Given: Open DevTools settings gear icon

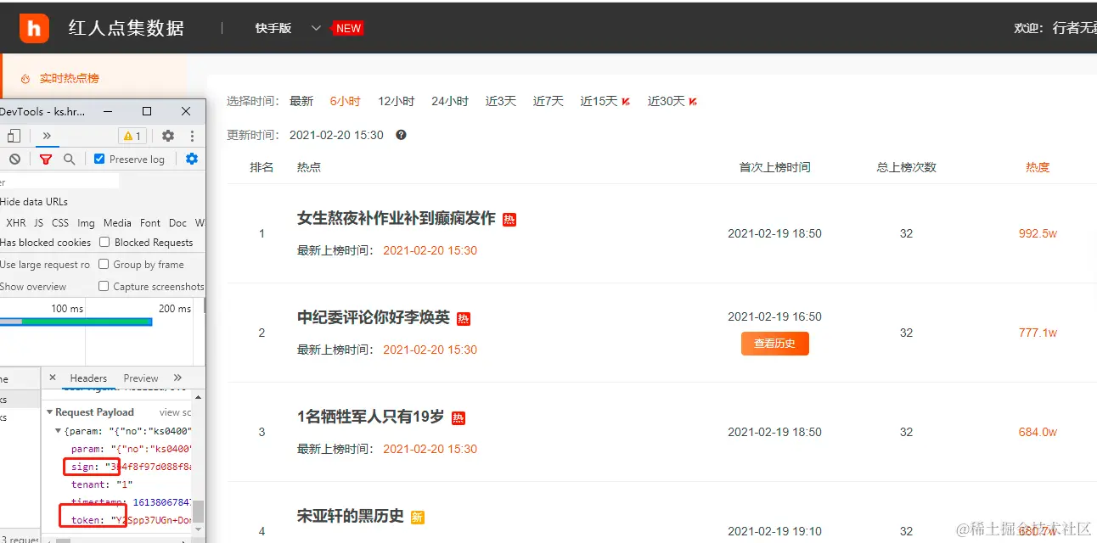Looking at the screenshot, I should point(167,136).
